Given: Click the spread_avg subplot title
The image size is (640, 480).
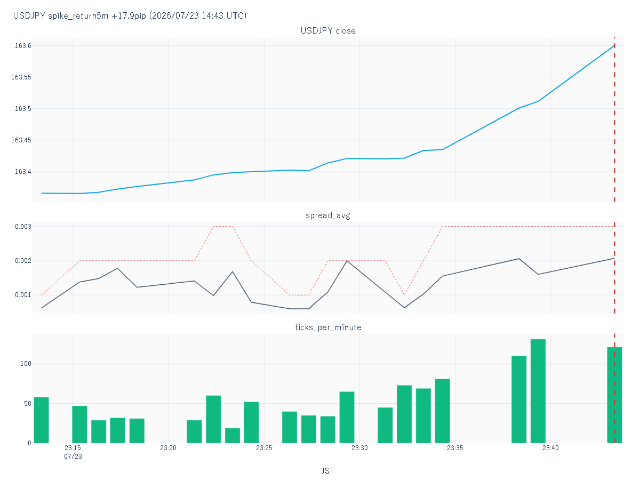Looking at the screenshot, I should 328,215.
